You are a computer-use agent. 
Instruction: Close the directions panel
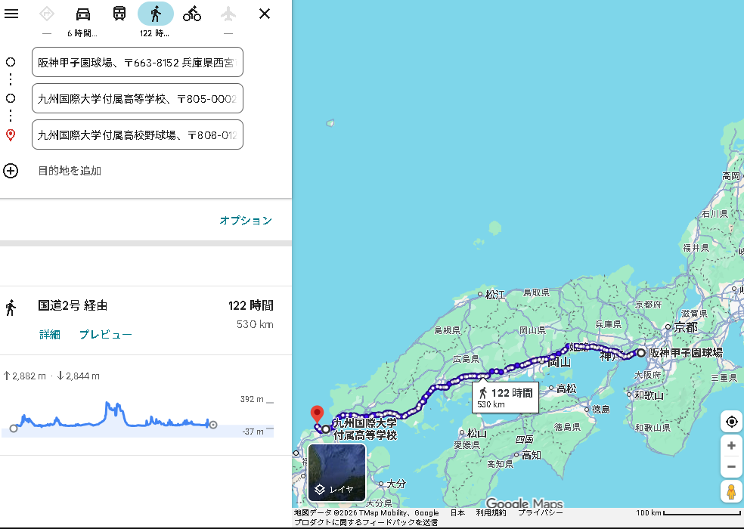point(265,14)
